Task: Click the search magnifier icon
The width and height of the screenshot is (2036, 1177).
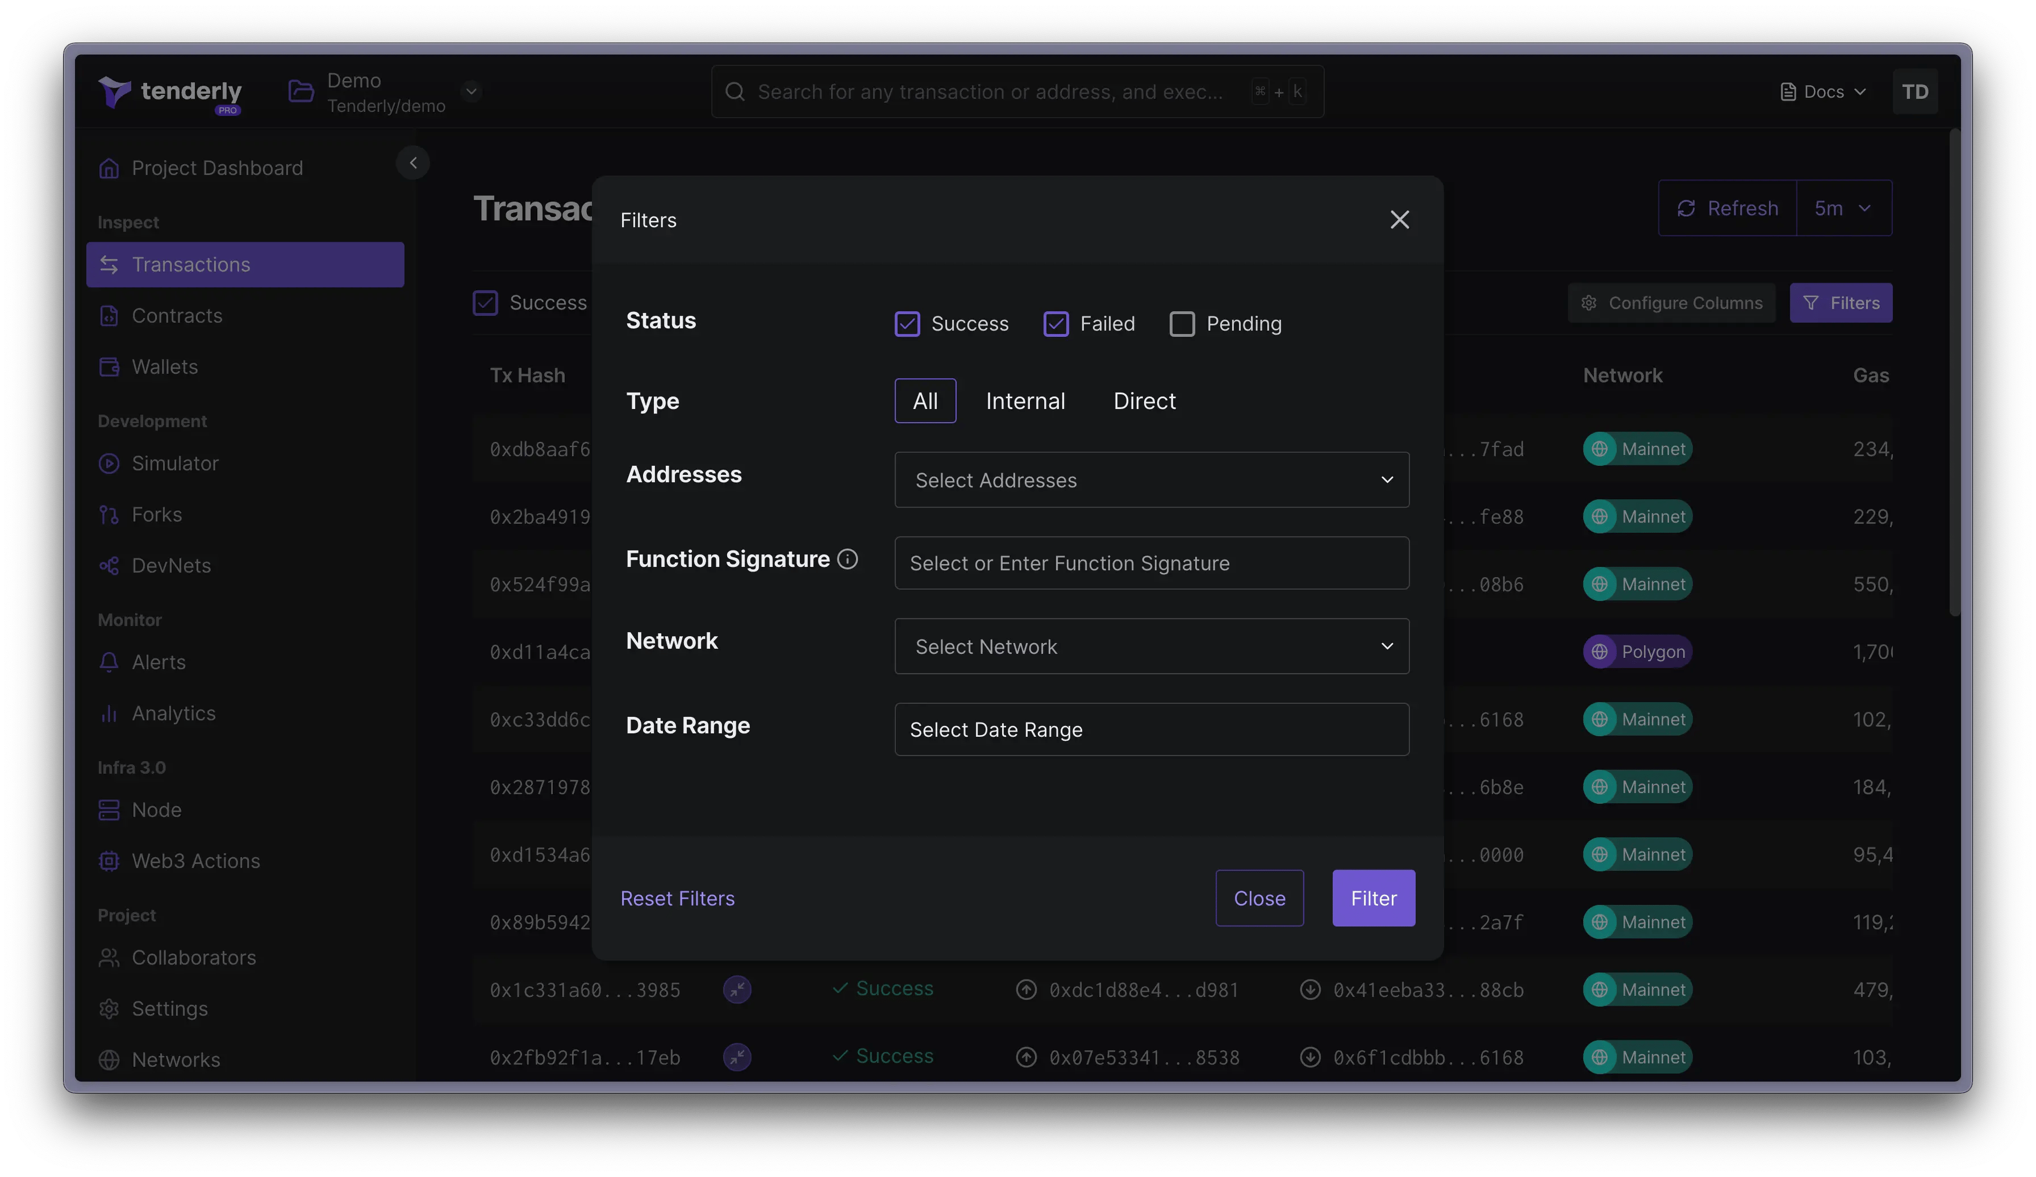Action: pos(735,91)
